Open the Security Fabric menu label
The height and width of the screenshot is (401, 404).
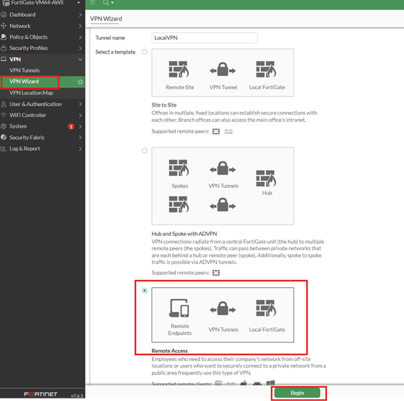[27, 138]
